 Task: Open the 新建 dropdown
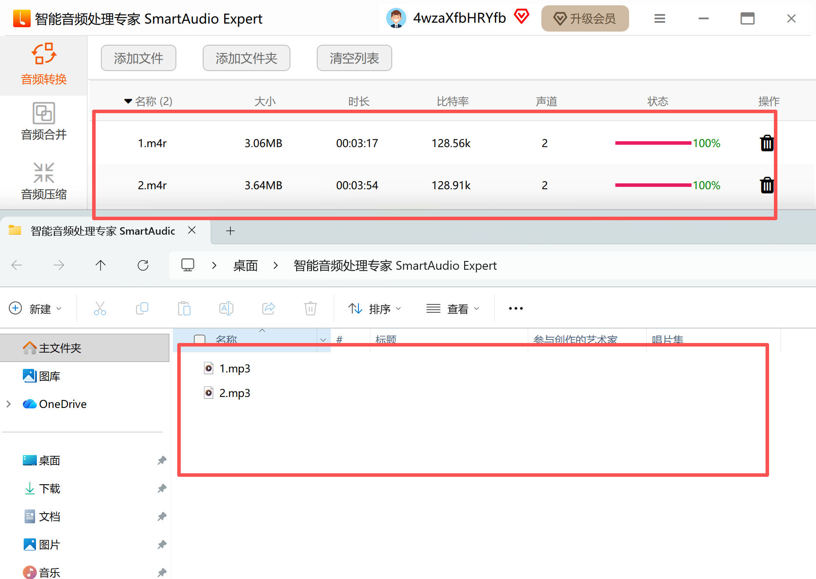(x=36, y=309)
